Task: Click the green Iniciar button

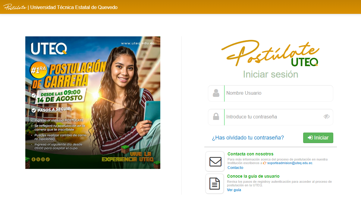Action: 318,138
